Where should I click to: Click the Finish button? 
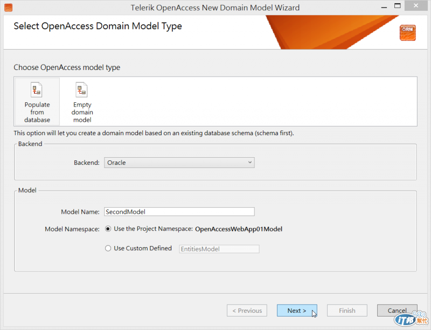click(x=347, y=311)
